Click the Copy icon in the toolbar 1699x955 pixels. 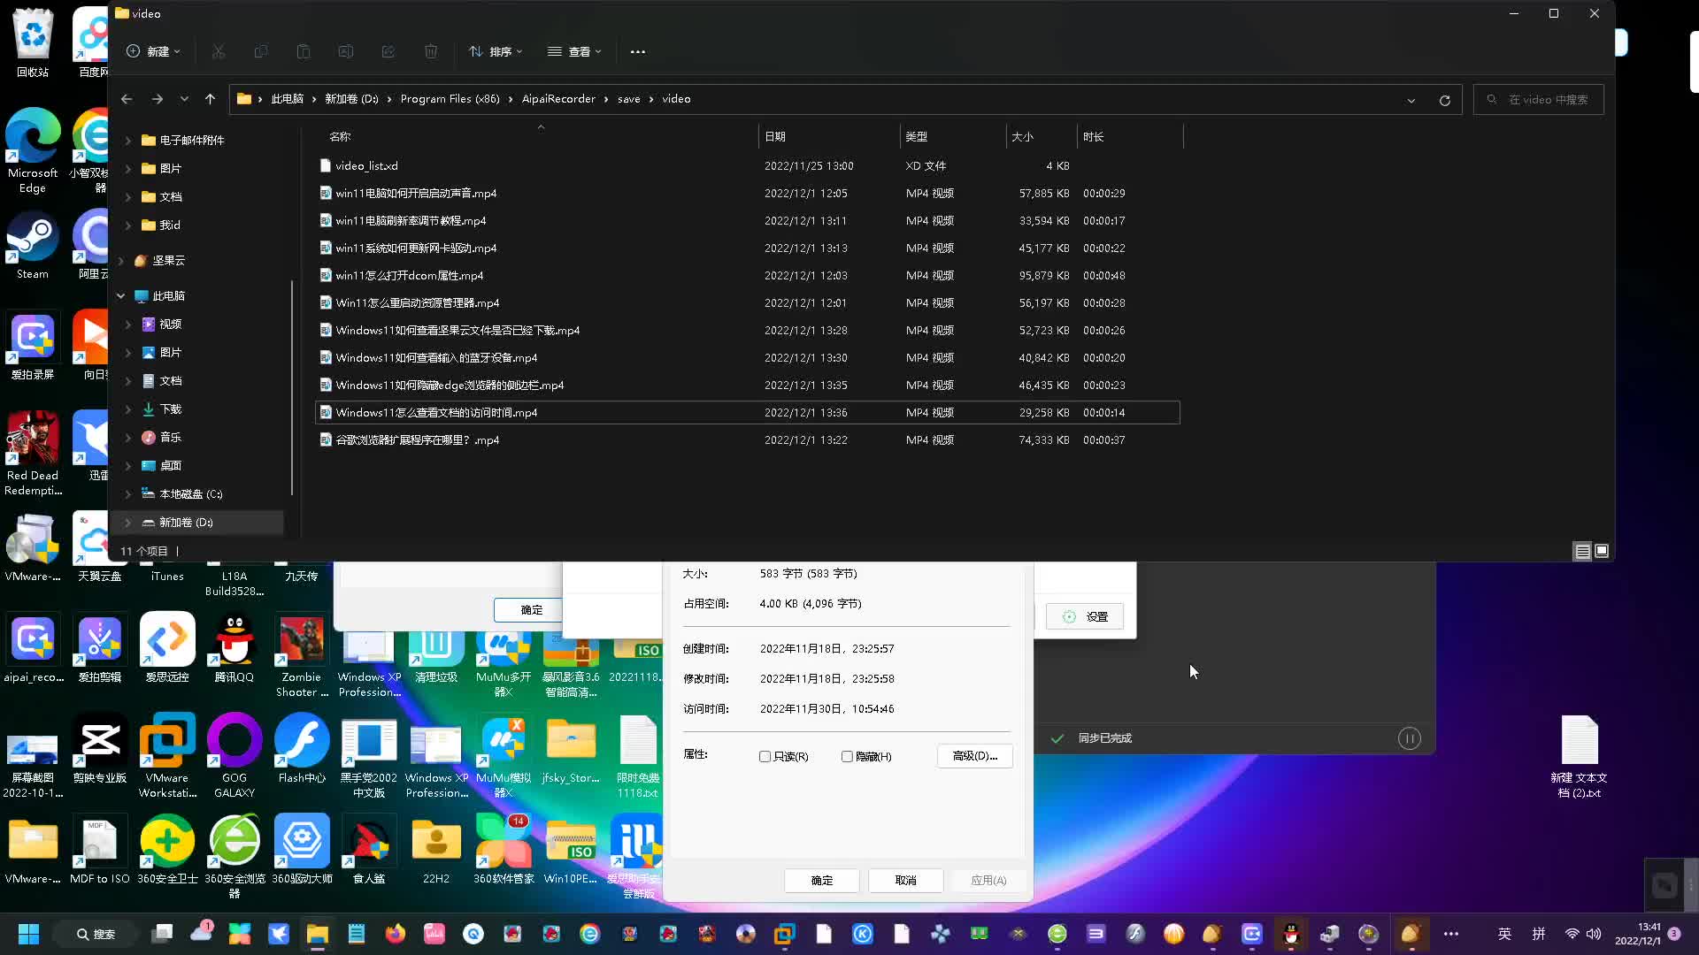pyautogui.click(x=261, y=51)
